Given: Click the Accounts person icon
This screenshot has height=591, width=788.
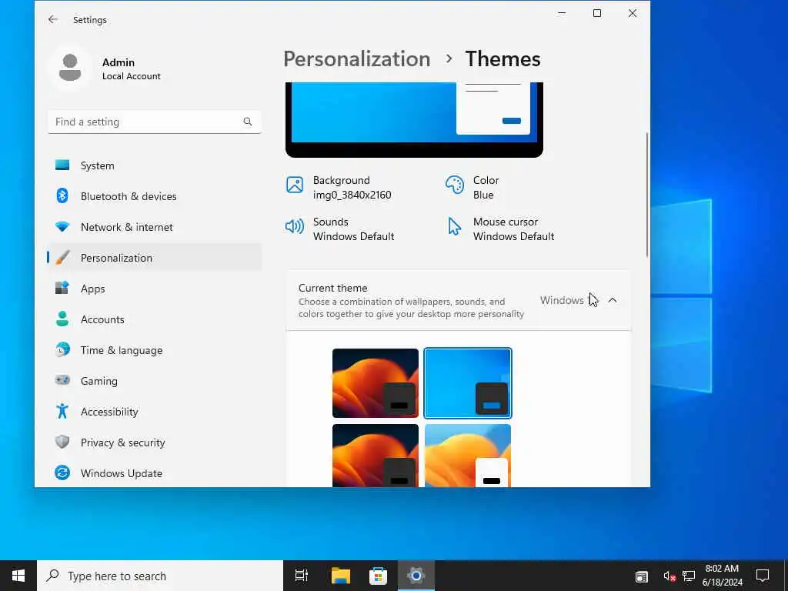Looking at the screenshot, I should coord(62,319).
